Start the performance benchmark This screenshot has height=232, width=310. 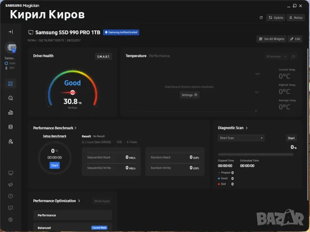click(x=55, y=165)
